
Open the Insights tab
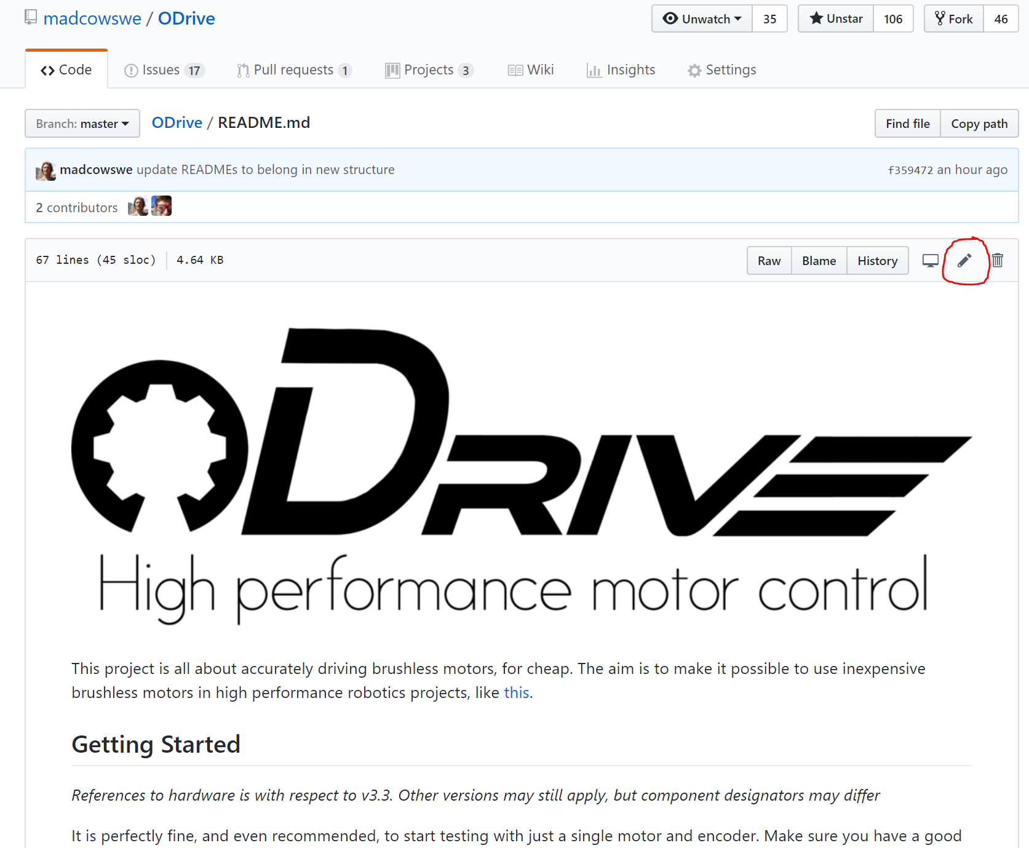621,70
